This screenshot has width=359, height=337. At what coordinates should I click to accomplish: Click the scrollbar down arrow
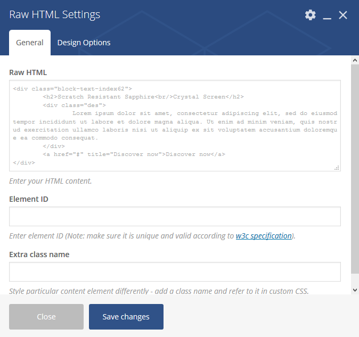[355, 290]
